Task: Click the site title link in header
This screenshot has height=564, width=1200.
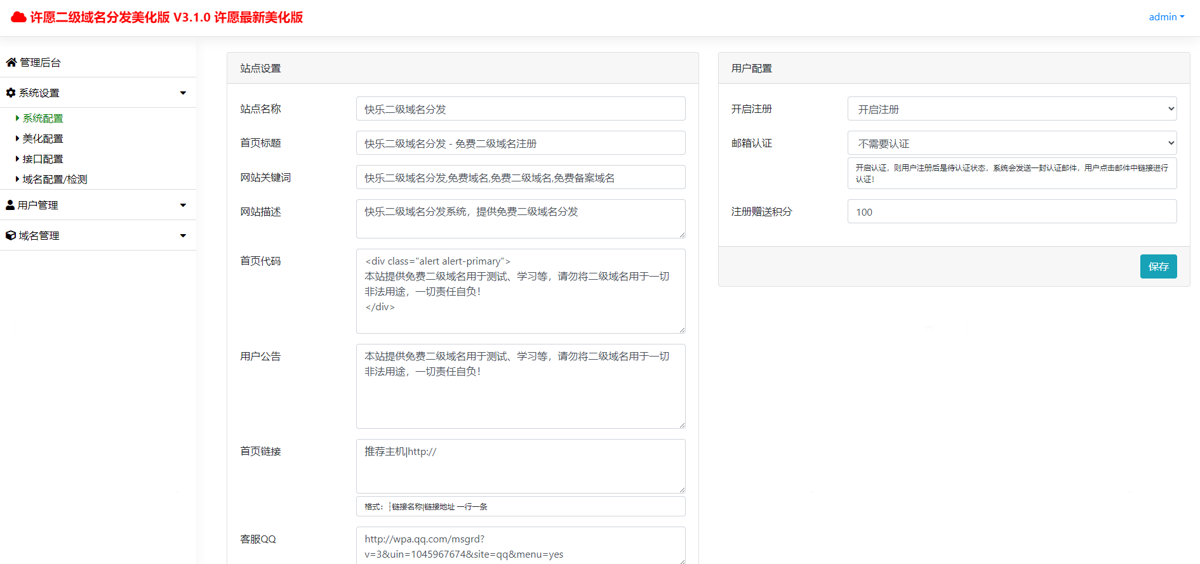Action: [166, 17]
